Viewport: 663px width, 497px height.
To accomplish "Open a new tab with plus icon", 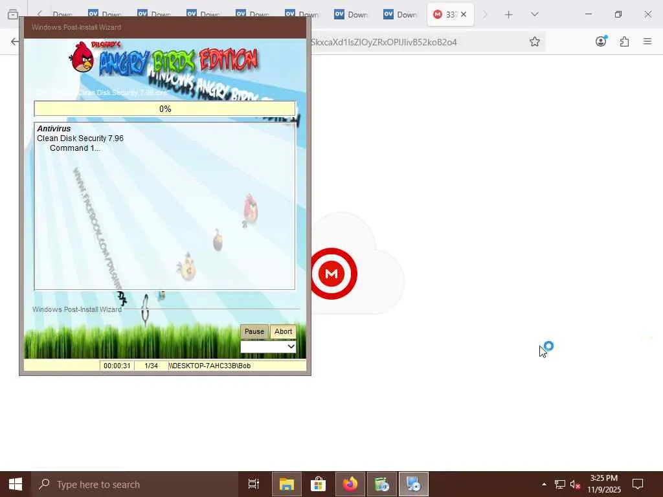I will (509, 15).
